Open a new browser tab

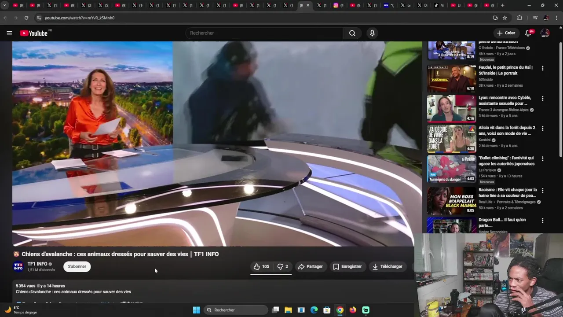pyautogui.click(x=503, y=5)
